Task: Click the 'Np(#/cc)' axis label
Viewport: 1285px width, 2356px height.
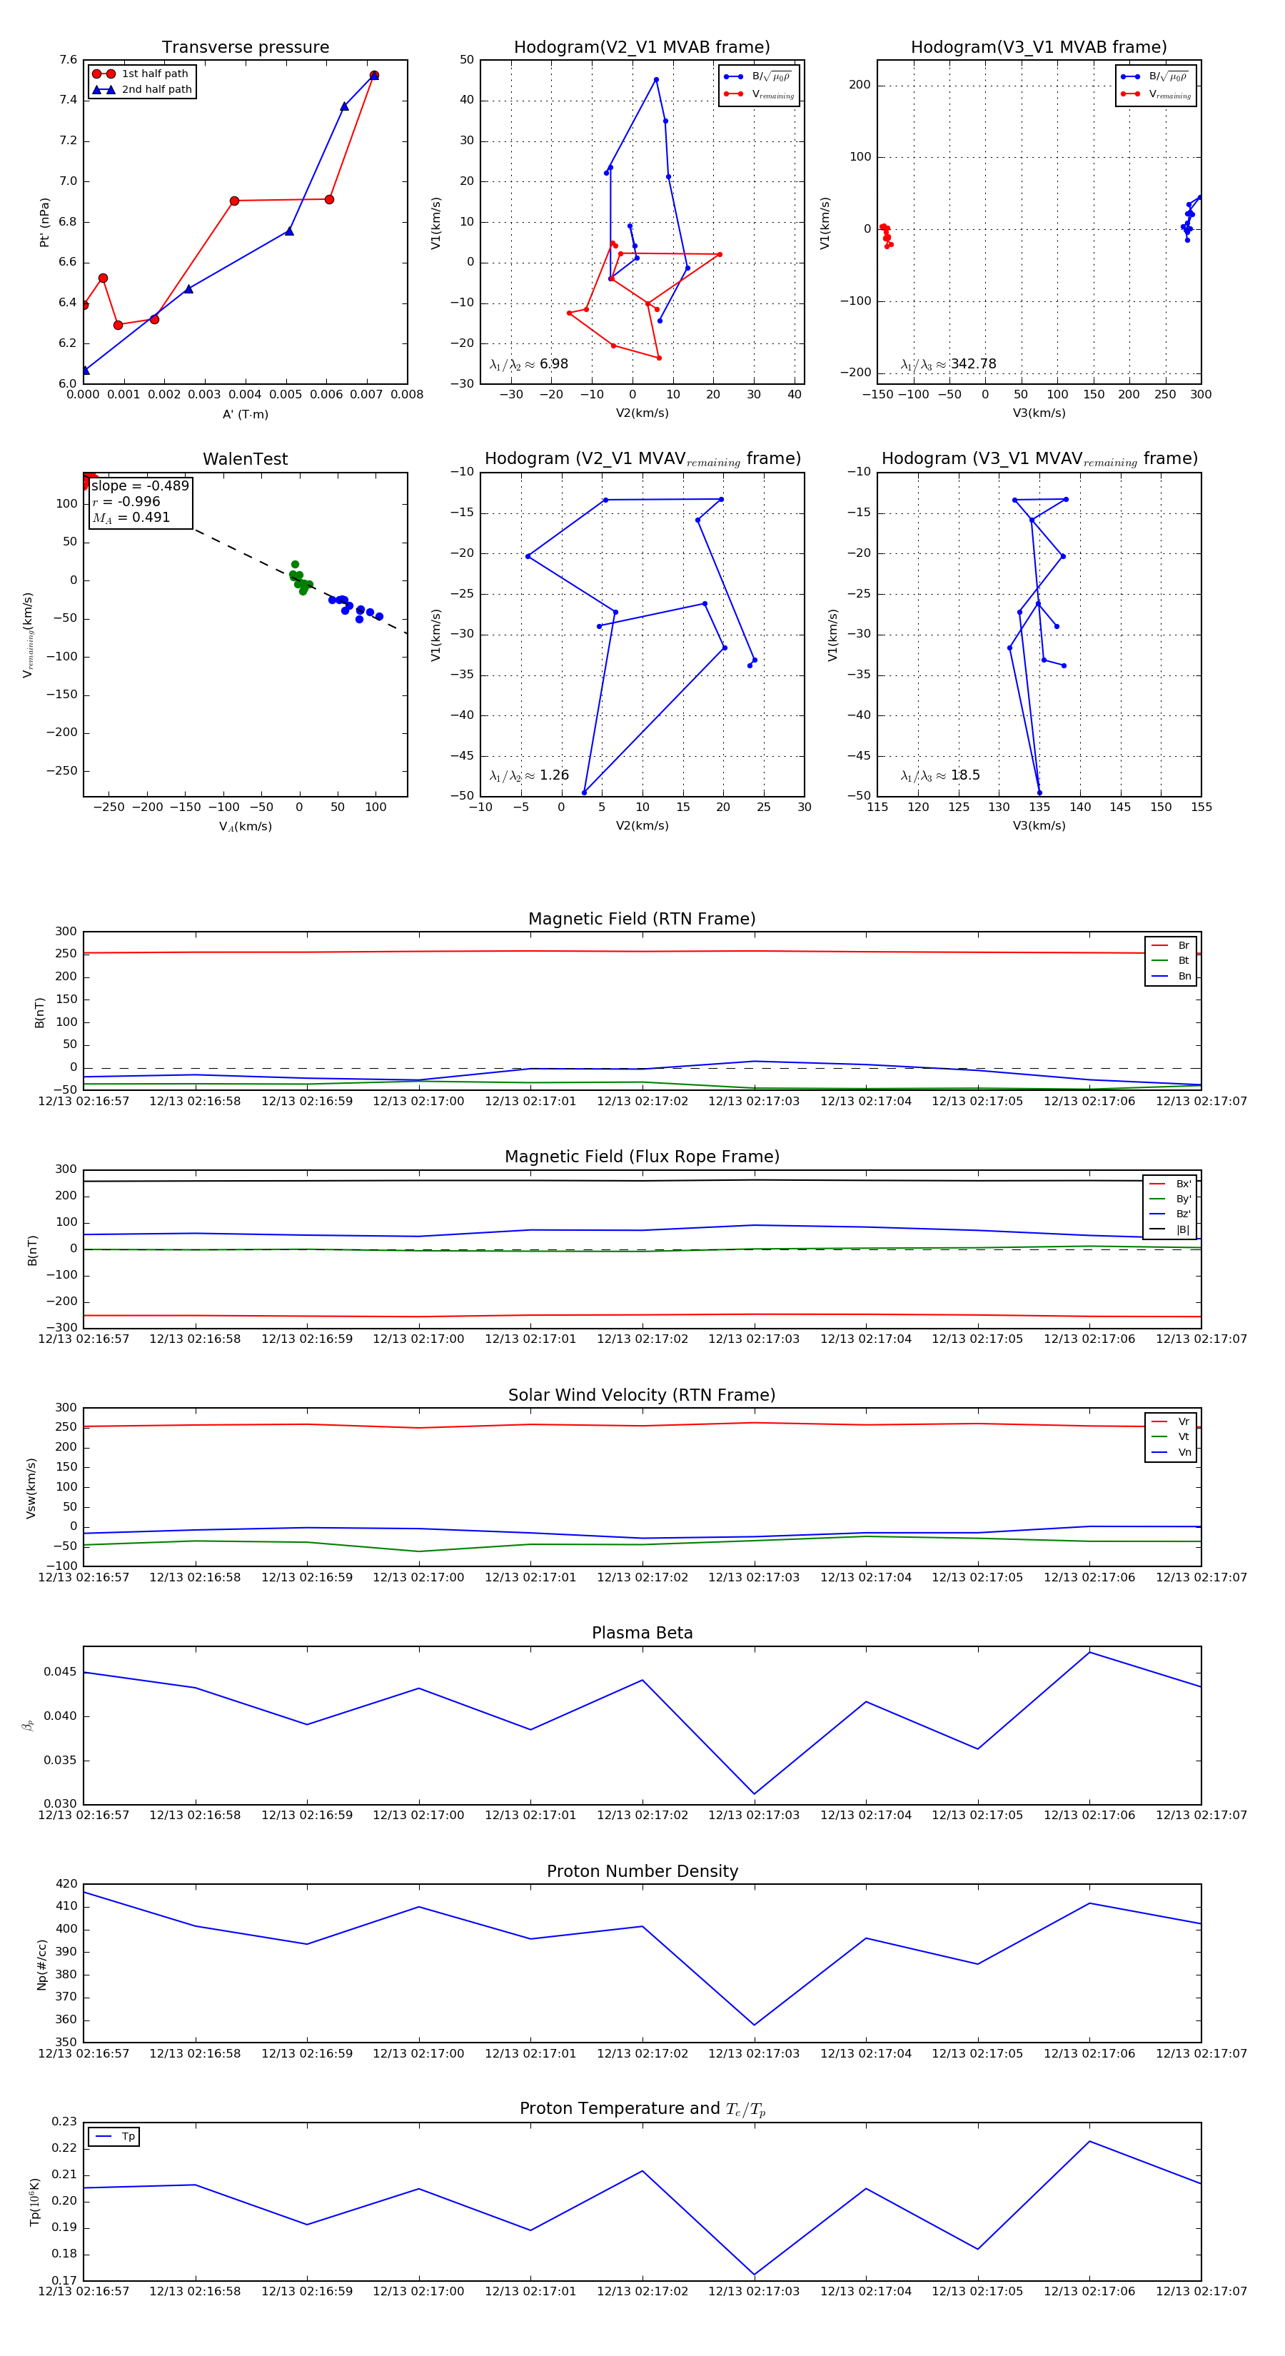Action: tap(41, 1965)
